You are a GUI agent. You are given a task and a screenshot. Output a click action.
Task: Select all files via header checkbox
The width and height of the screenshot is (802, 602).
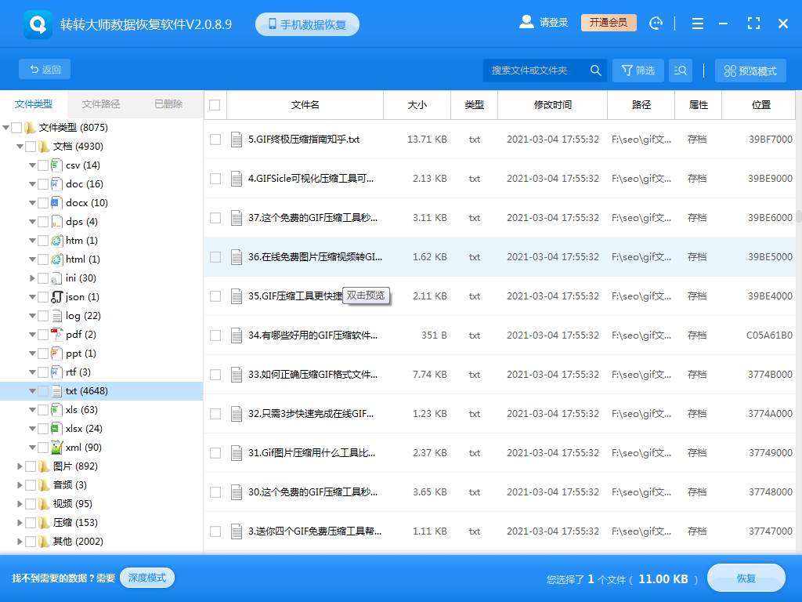[x=215, y=105]
